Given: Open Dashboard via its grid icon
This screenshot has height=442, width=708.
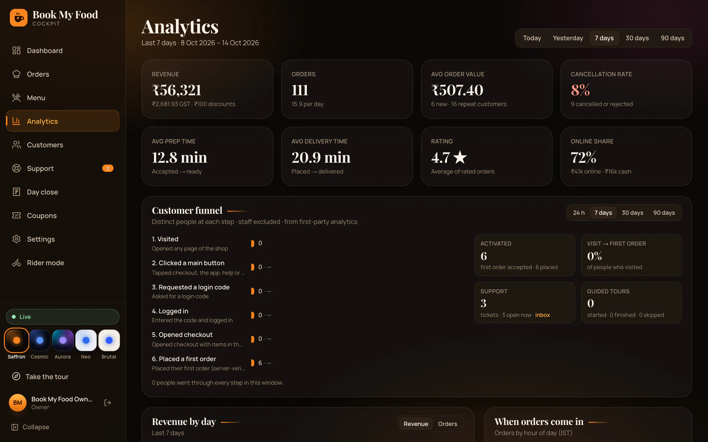Looking at the screenshot, I should [16, 50].
